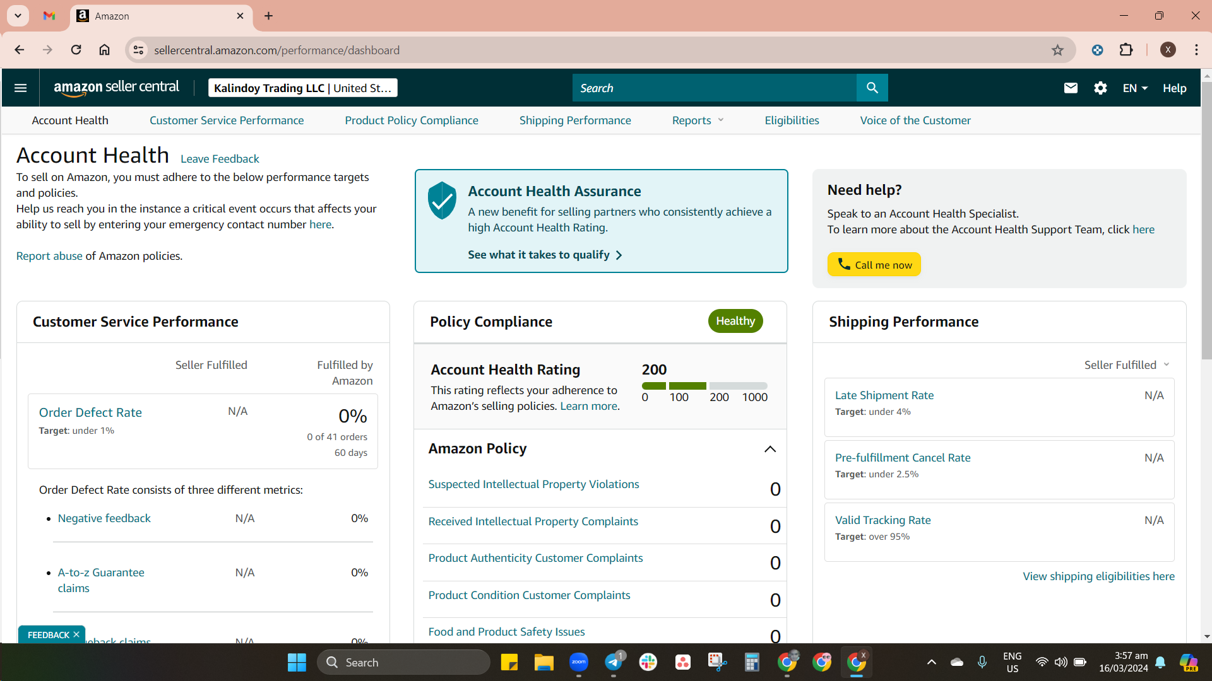Click View shipping eligibilities here
The width and height of the screenshot is (1212, 681).
[x=1099, y=576]
